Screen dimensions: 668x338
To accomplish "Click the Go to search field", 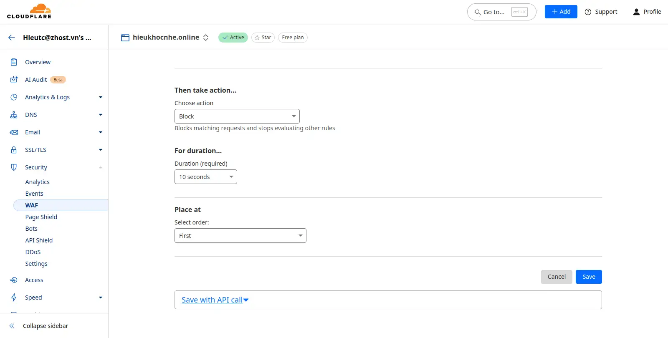I will coord(501,12).
